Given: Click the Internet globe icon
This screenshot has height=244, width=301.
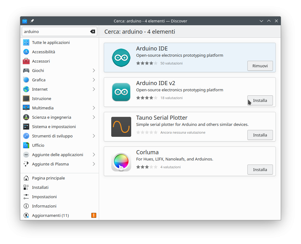Looking at the screenshot, I should (x=26, y=89).
